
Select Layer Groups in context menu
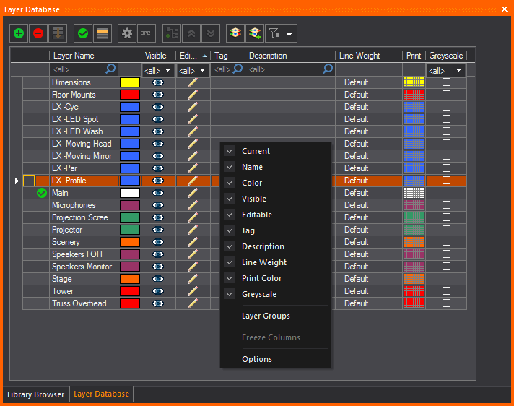coord(266,316)
